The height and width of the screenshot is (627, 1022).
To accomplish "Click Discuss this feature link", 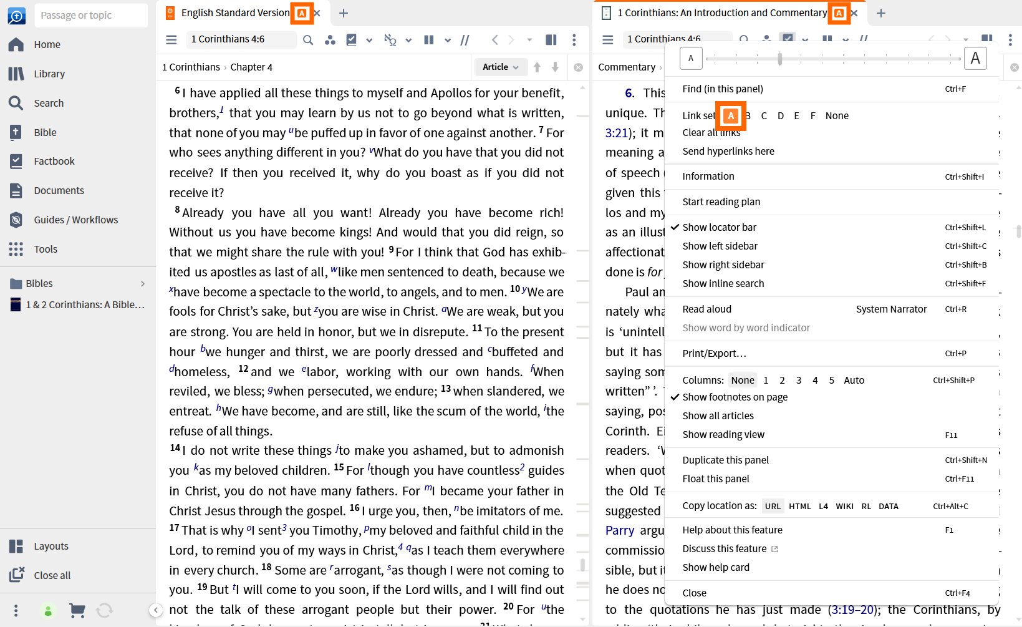I will pos(730,548).
